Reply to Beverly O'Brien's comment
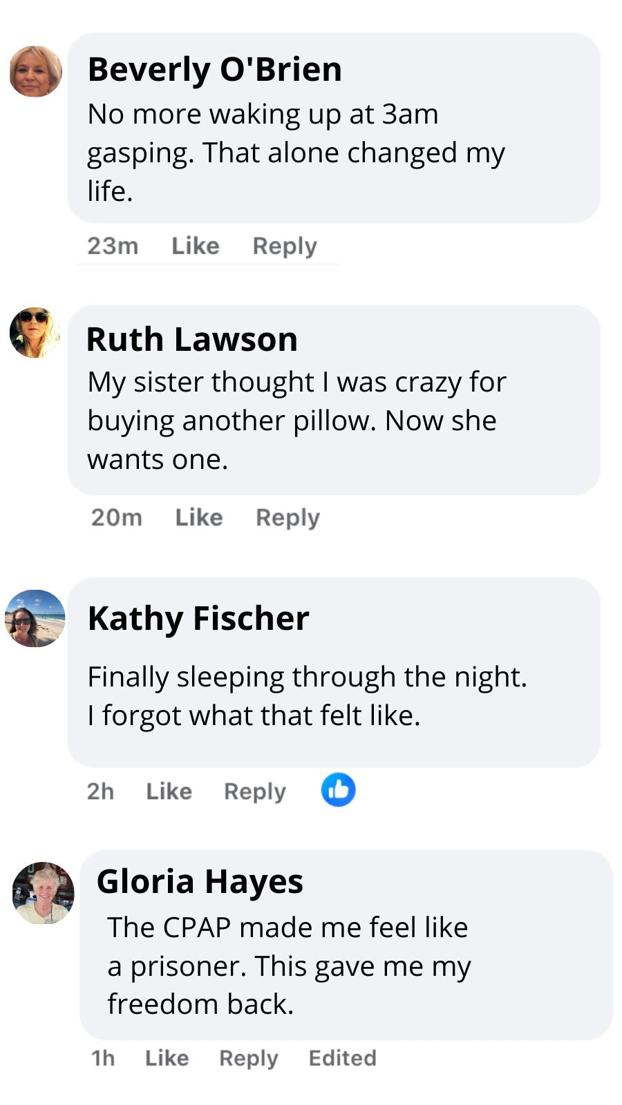Screen dimensions: 622x1105 click(x=285, y=246)
